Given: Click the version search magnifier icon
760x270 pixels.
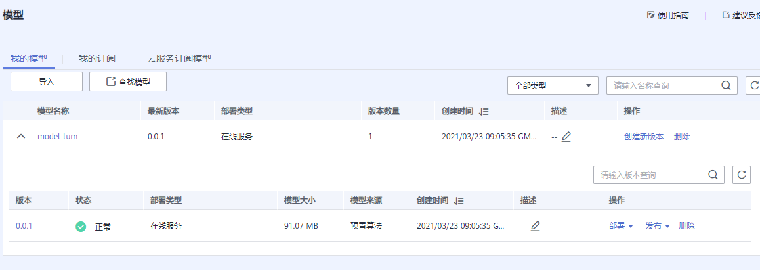Looking at the screenshot, I should (x=713, y=175).
